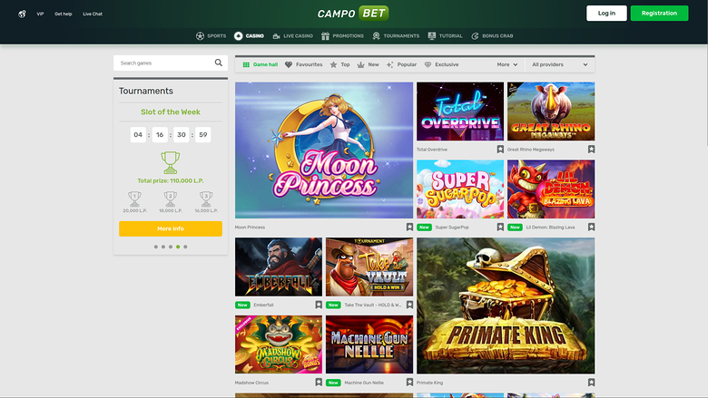Open the Total Overdrive game thumbnail
This screenshot has width=708, height=398.
click(460, 112)
